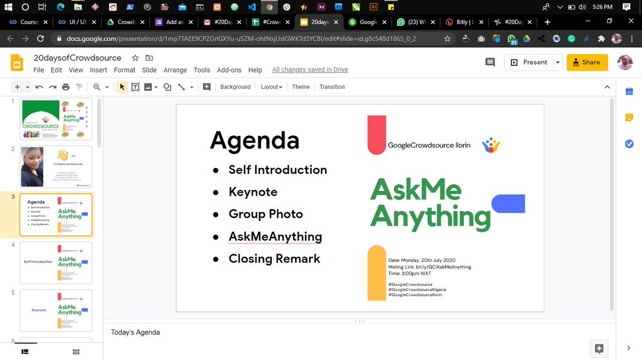
Task: Select the Text box tool
Action: (135, 87)
